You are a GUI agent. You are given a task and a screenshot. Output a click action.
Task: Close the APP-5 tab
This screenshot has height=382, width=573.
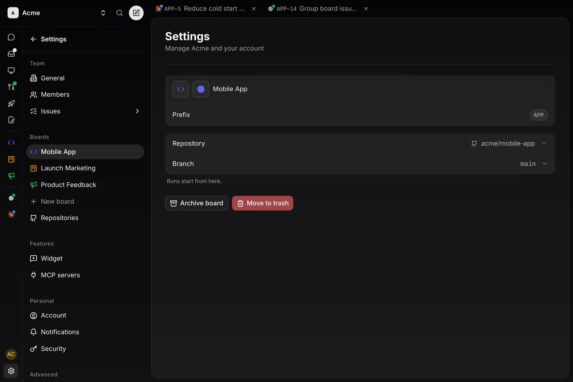point(254,9)
